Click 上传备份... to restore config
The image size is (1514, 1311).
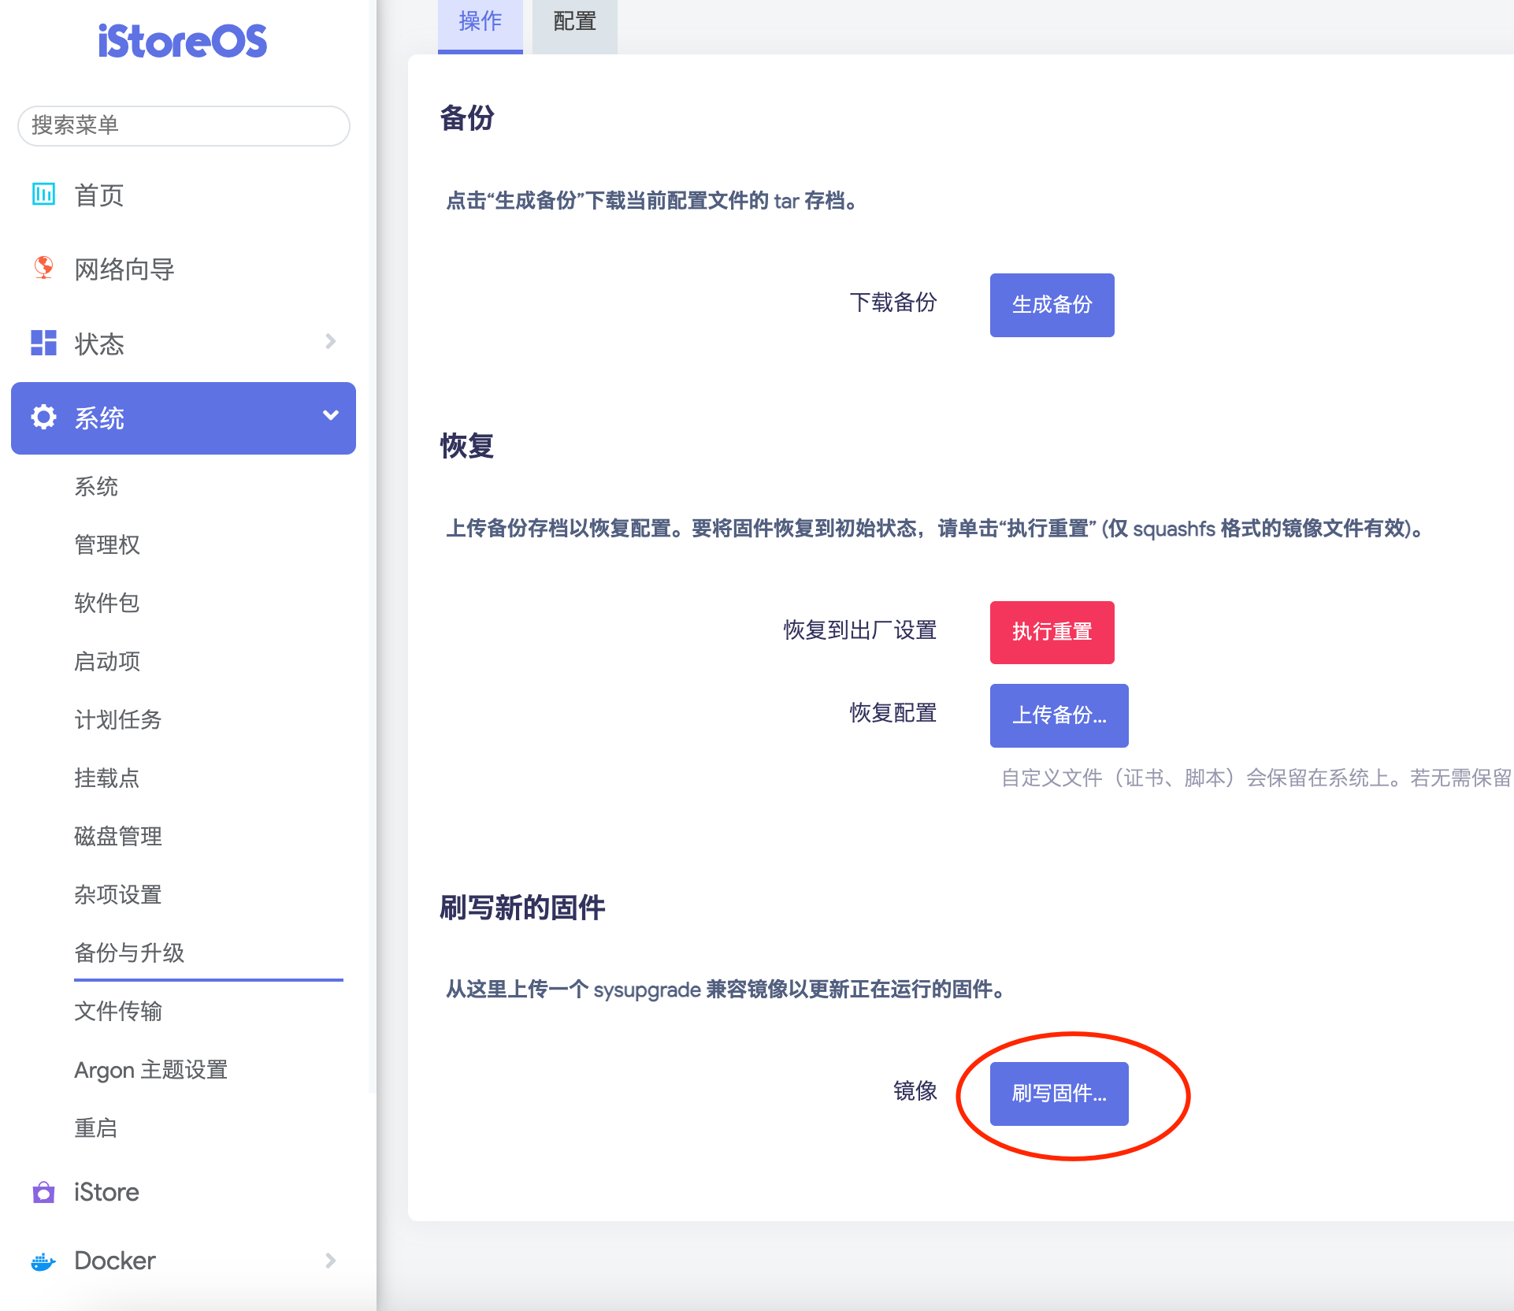pos(1059,715)
